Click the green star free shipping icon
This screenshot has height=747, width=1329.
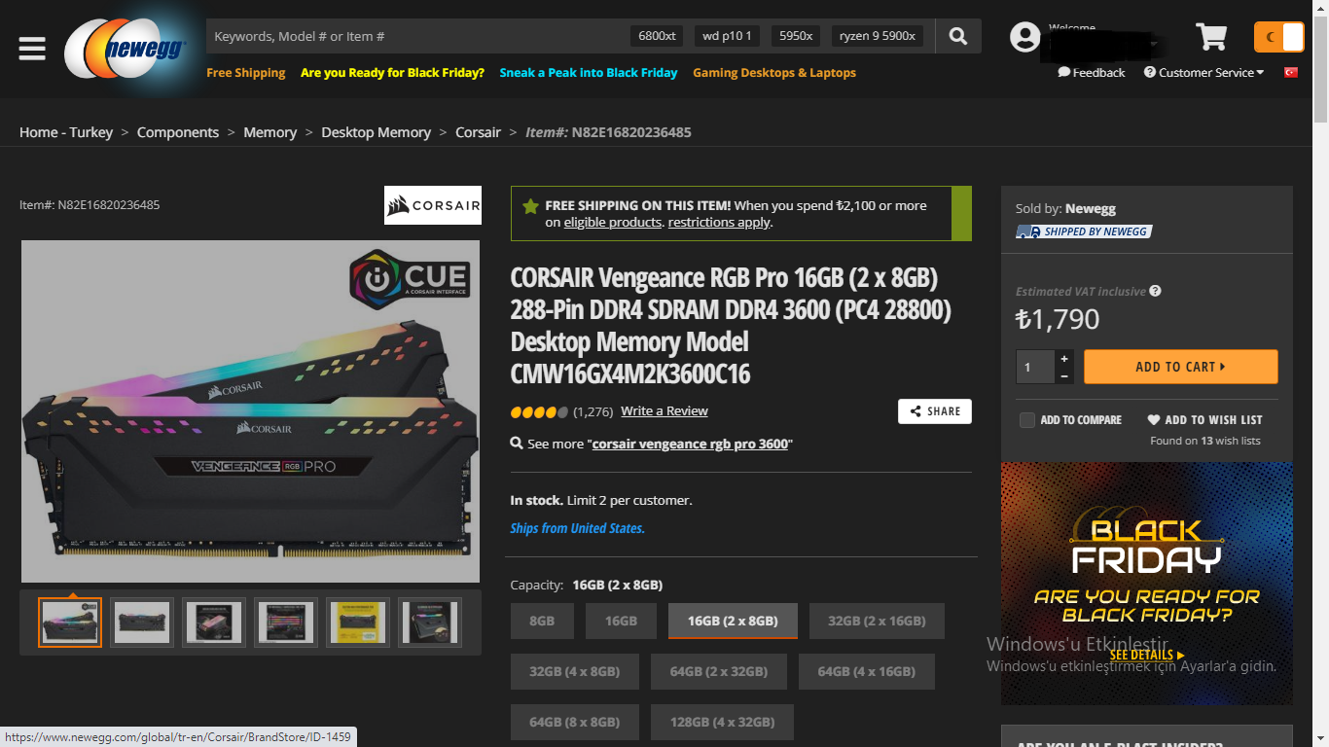(530, 206)
